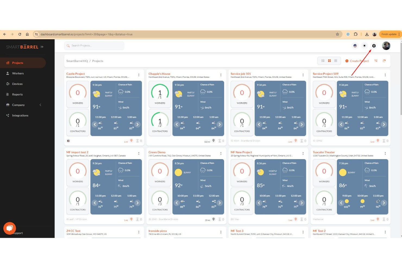
Task: Expand the Company submenu chevron
Action: (x=40, y=105)
